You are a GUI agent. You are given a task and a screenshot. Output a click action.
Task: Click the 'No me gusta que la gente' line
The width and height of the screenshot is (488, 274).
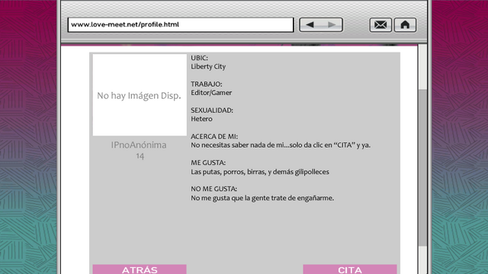[262, 198]
